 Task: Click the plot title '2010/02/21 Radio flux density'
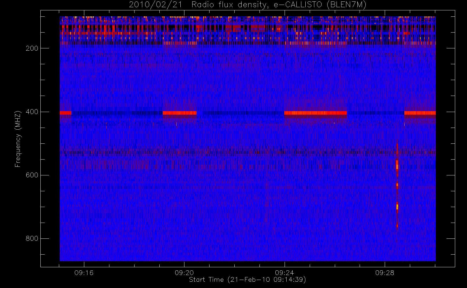(x=248, y=5)
